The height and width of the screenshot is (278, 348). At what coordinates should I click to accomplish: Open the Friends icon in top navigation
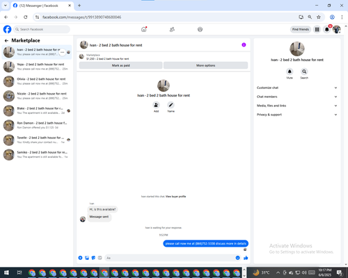point(172,29)
